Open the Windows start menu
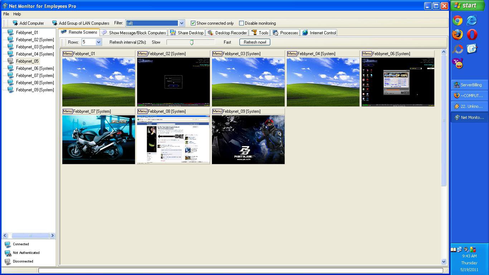 point(467,5)
